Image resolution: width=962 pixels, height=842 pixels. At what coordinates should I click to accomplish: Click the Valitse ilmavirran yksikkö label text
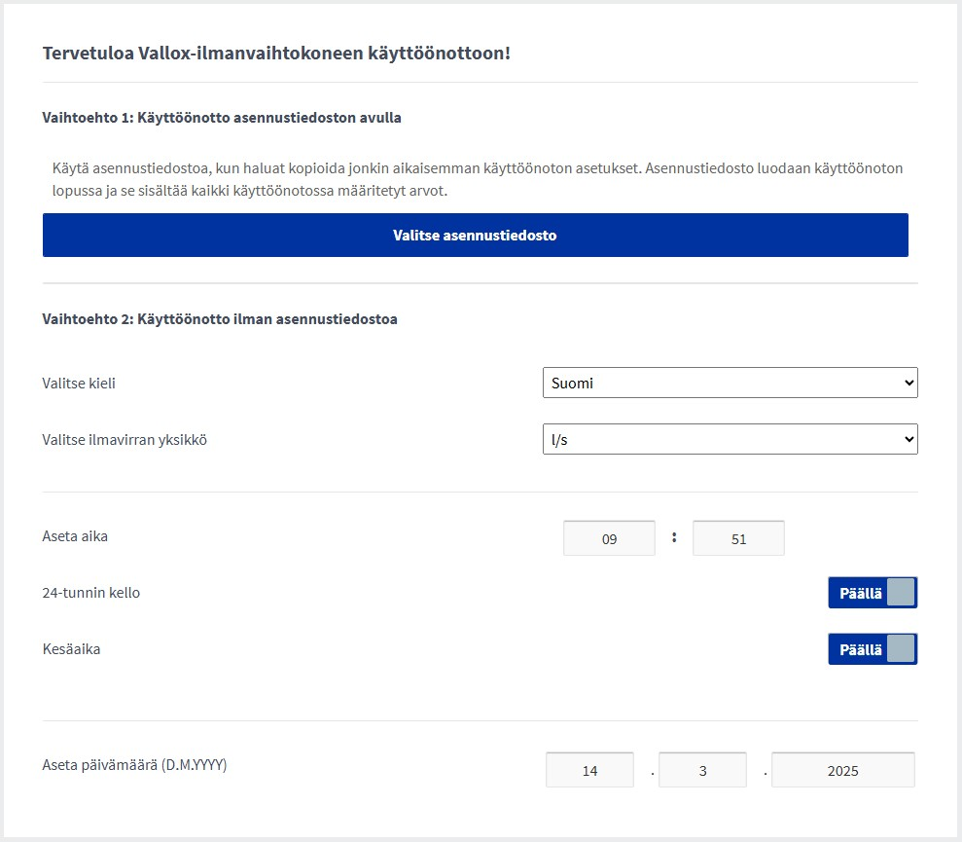(x=125, y=440)
